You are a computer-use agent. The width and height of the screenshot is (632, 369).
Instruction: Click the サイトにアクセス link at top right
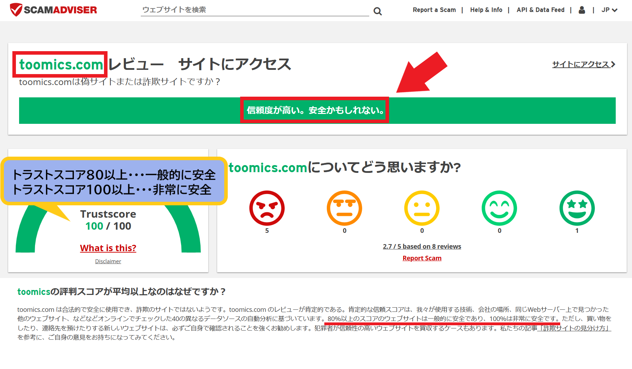pos(584,64)
